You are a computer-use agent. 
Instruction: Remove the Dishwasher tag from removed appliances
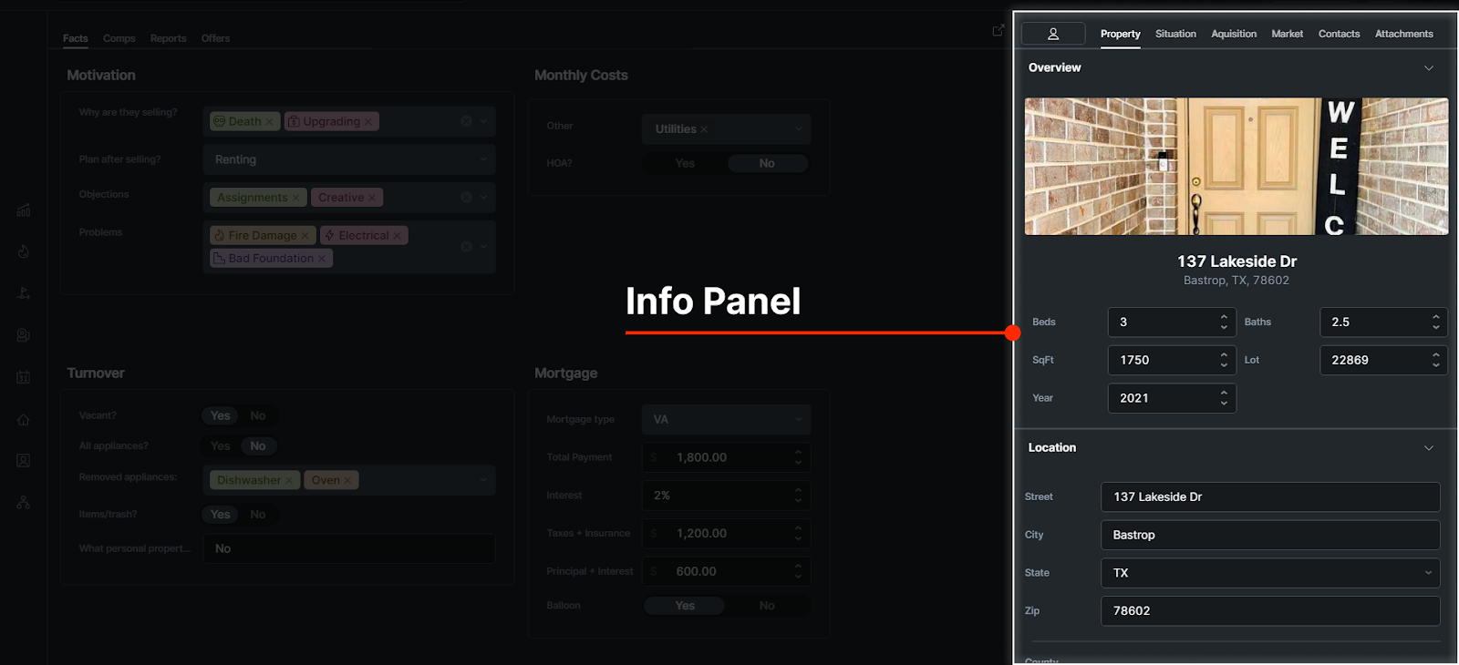(289, 481)
